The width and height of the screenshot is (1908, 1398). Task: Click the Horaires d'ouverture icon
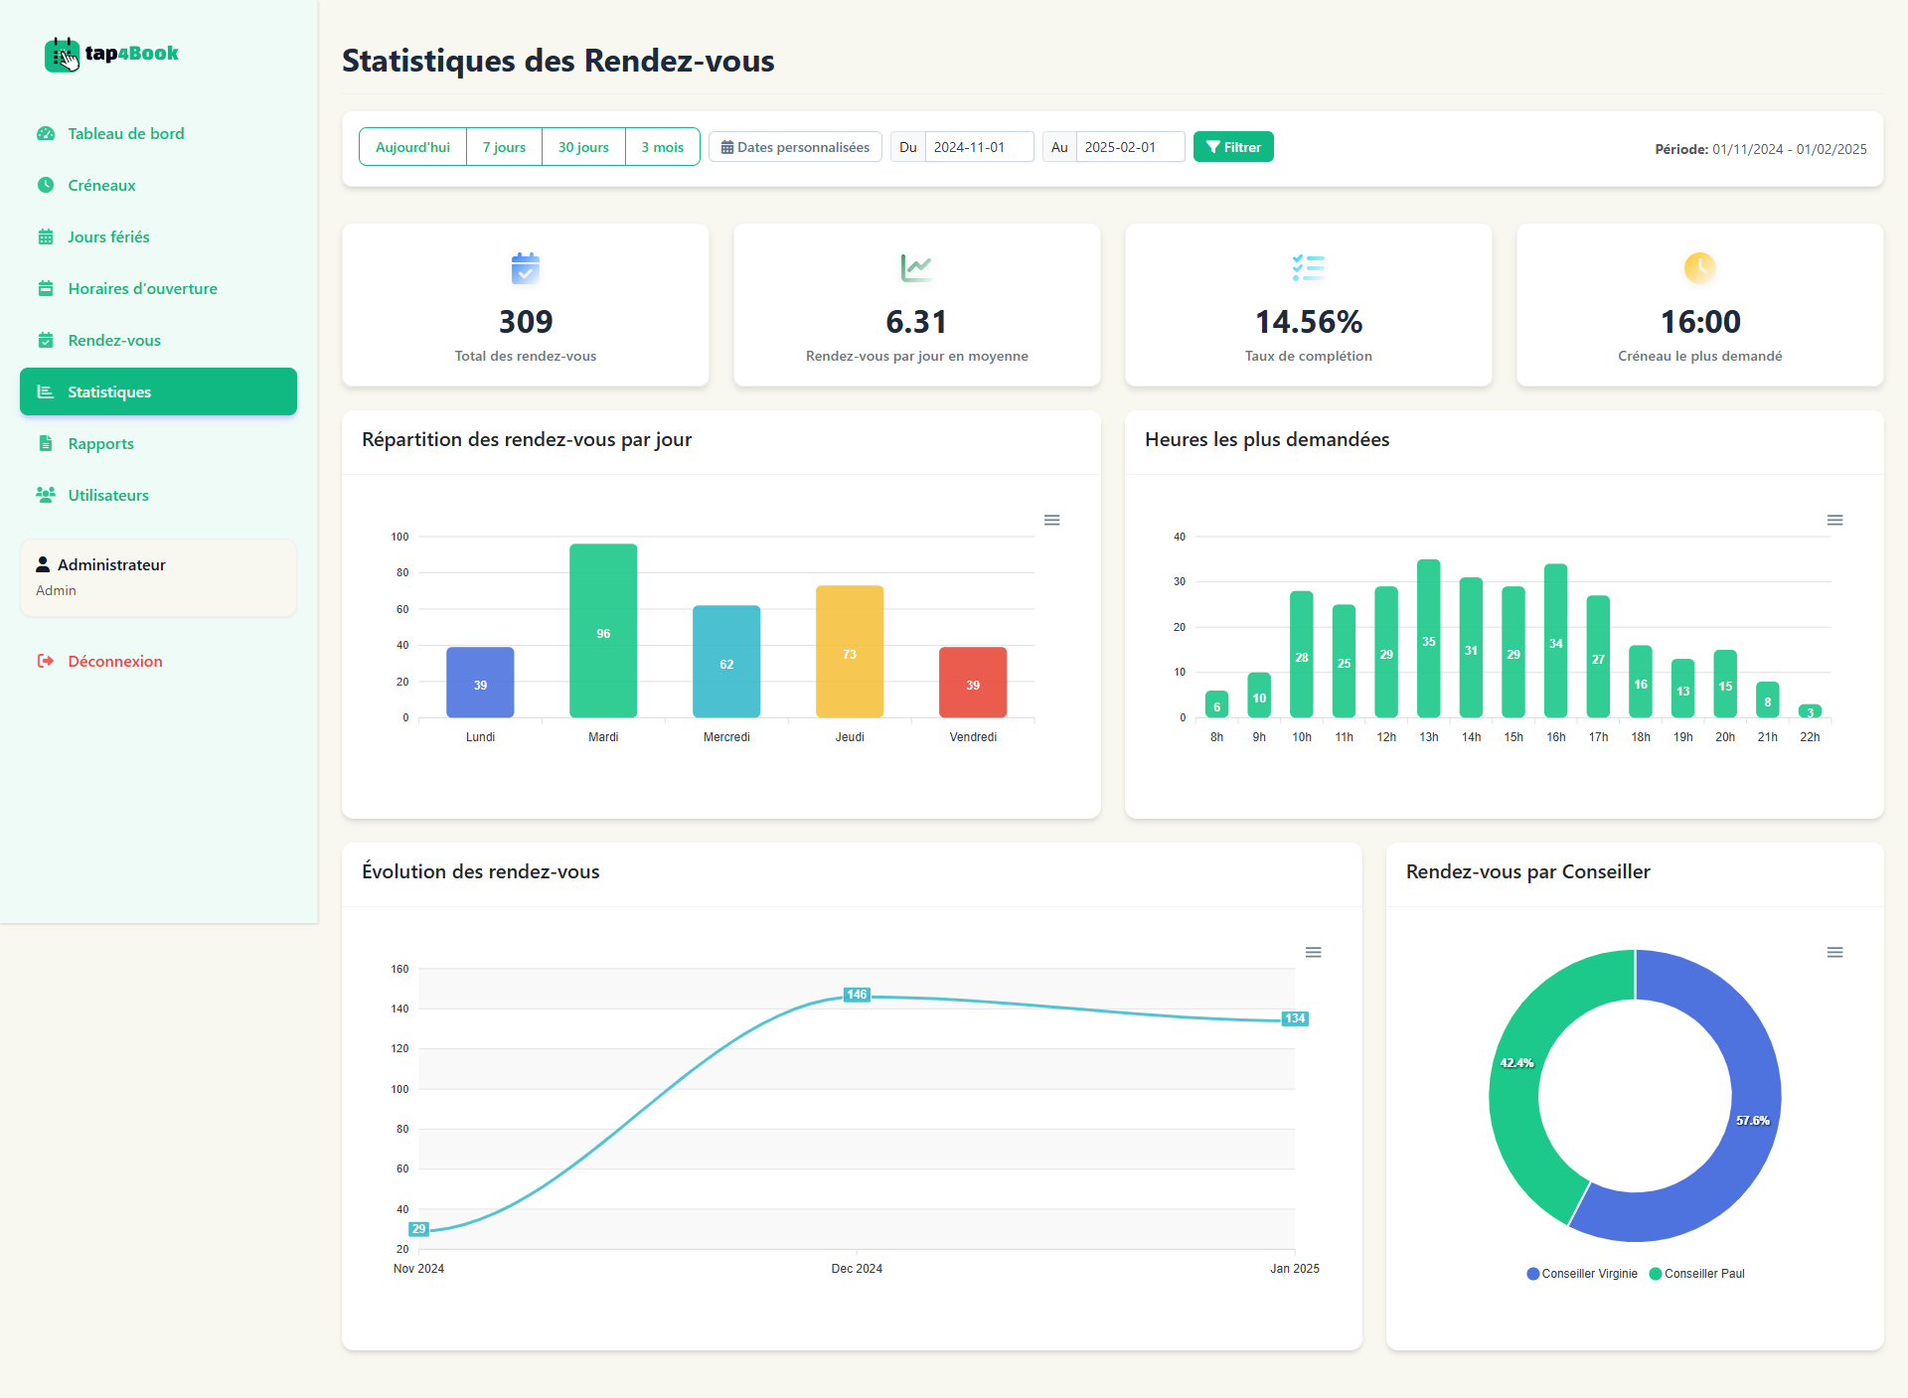pyautogui.click(x=47, y=288)
